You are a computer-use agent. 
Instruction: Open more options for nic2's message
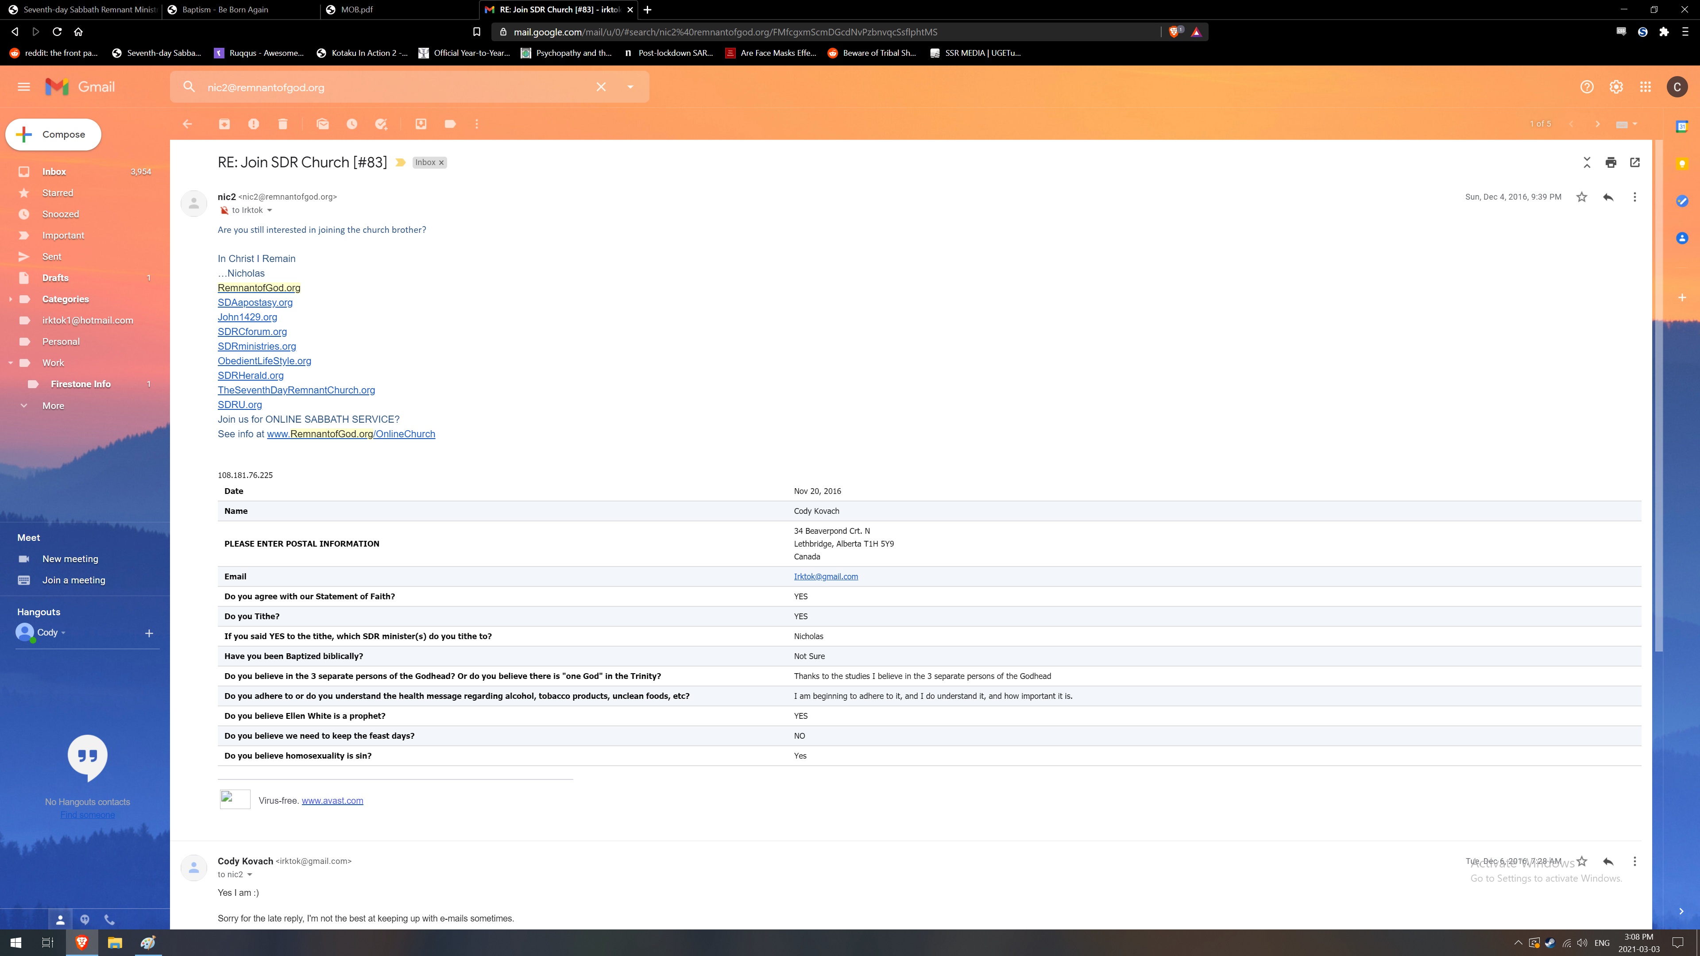[1634, 197]
